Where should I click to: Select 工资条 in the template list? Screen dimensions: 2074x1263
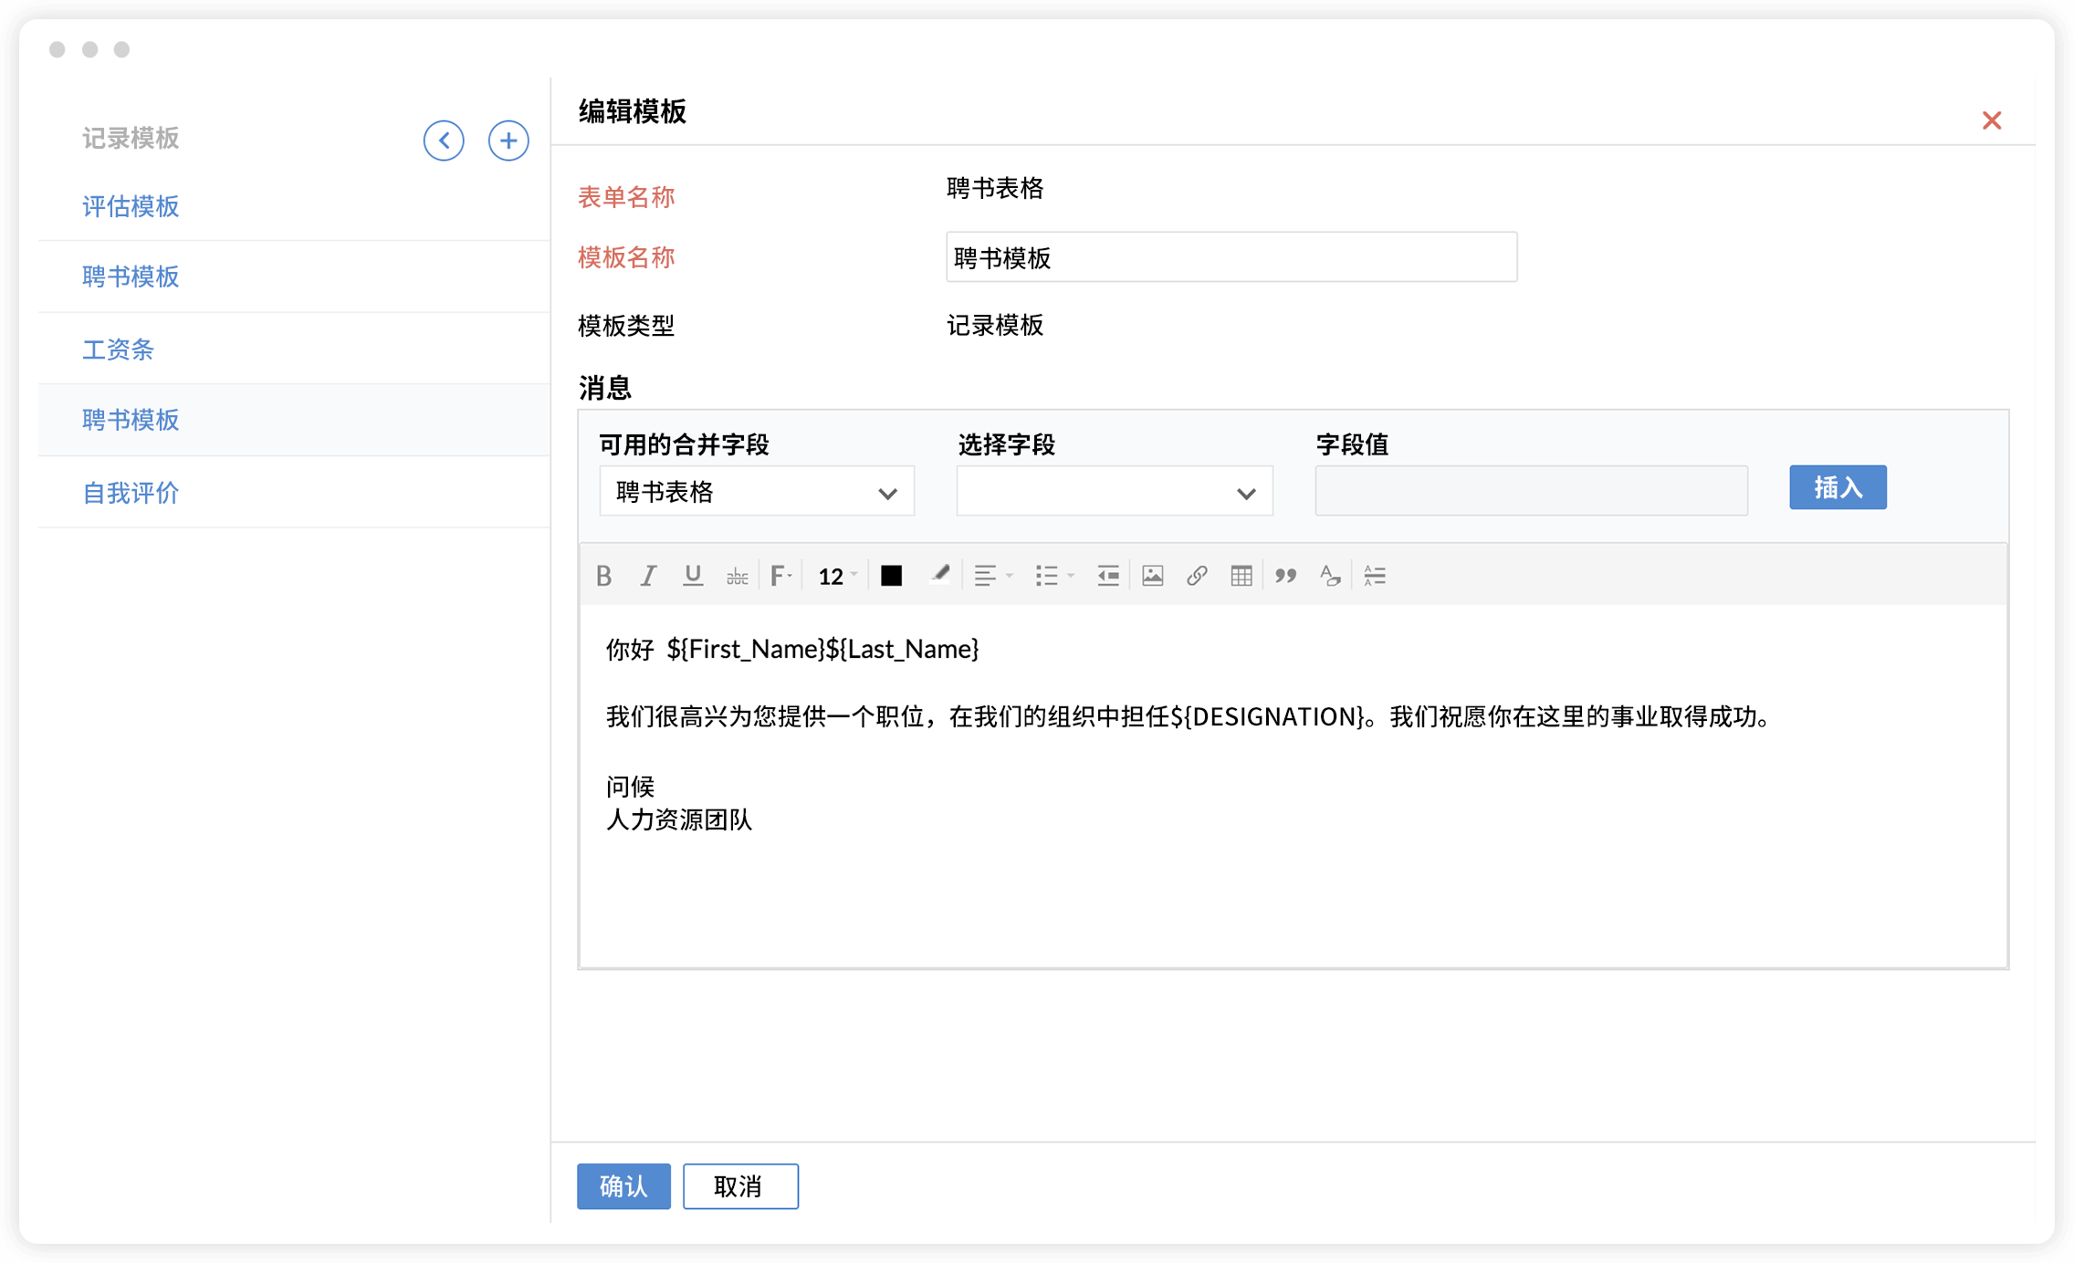(x=119, y=349)
